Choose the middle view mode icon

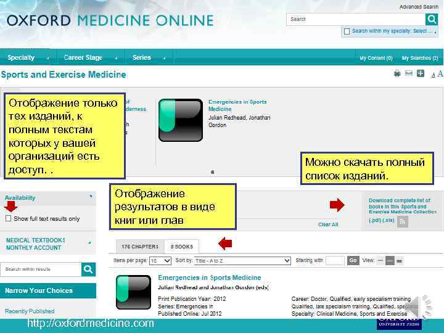tap(390, 260)
